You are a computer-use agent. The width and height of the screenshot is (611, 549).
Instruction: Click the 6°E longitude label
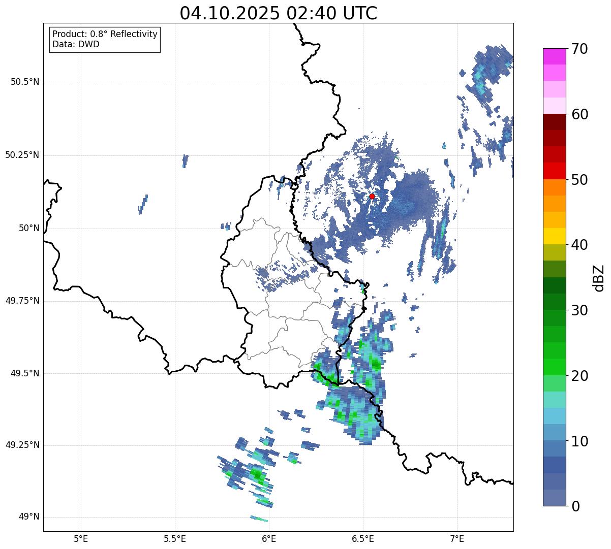269,538
